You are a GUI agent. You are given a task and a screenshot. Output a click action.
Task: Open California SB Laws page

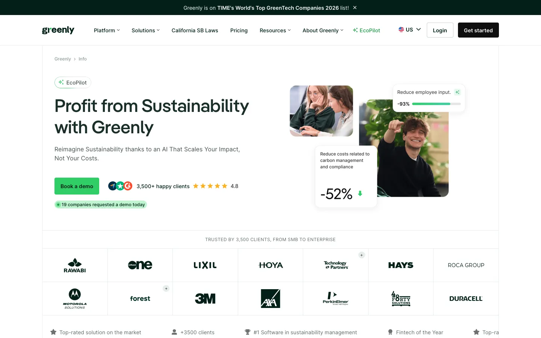tap(195, 30)
